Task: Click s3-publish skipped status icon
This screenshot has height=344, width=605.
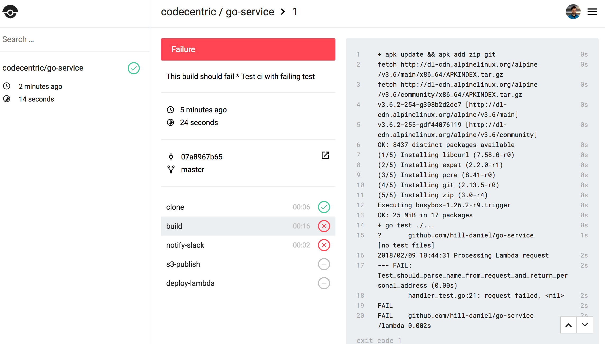Action: click(x=324, y=264)
